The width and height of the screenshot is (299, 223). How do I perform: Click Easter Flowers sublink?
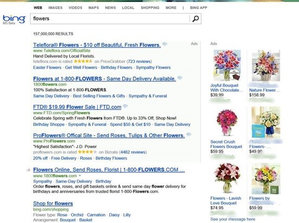(x=47, y=67)
